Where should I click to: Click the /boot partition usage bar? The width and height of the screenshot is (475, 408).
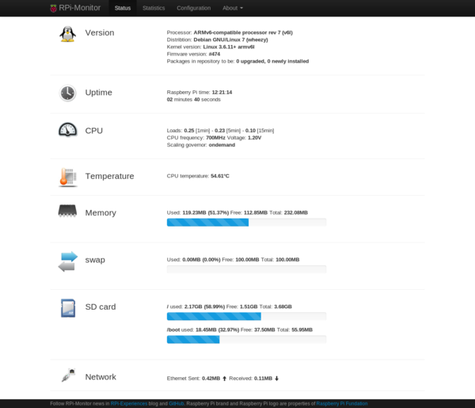click(x=246, y=340)
